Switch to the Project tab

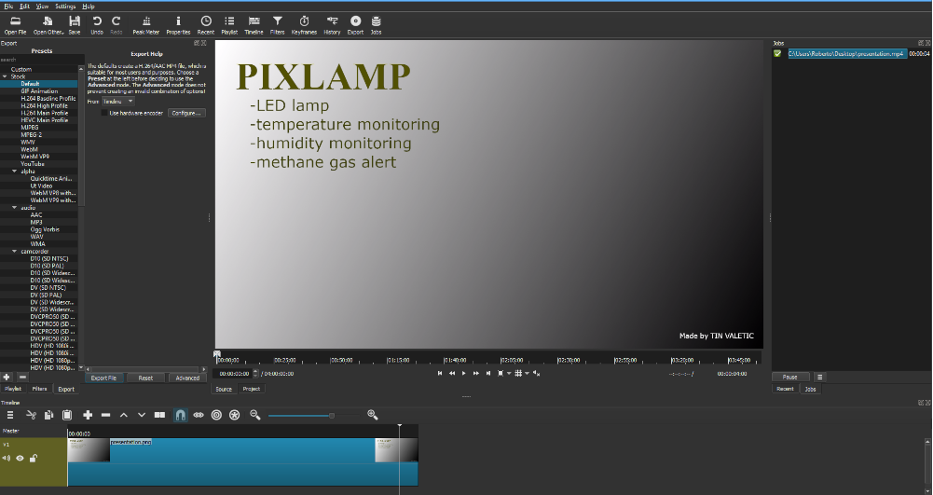pos(251,389)
